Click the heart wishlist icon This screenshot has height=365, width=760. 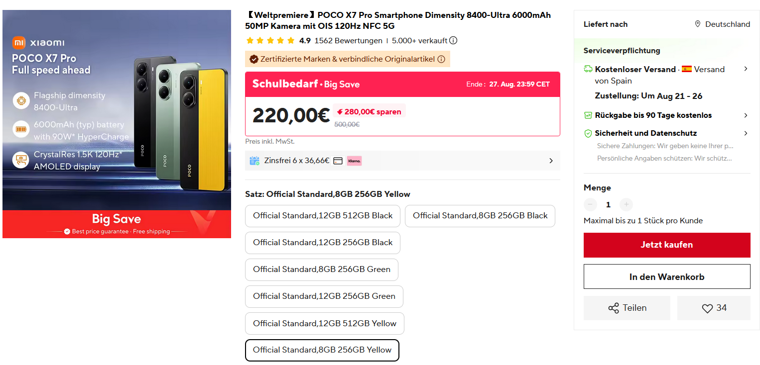pyautogui.click(x=707, y=308)
